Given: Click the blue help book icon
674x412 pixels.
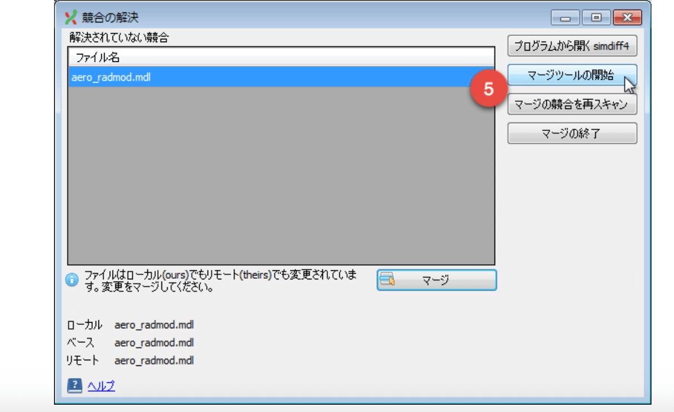Looking at the screenshot, I should click(74, 386).
